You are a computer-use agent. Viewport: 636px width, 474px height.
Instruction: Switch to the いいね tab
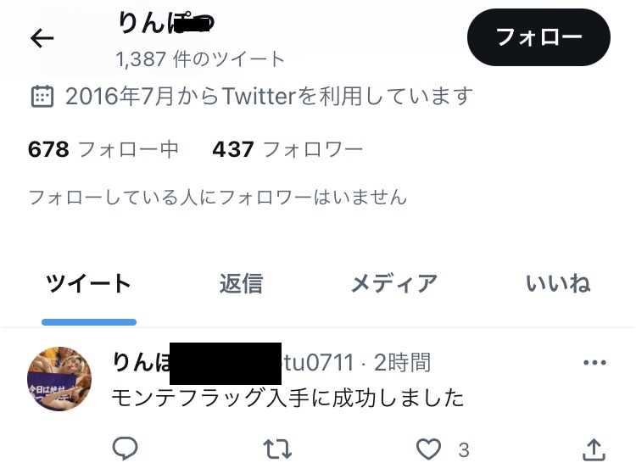coord(558,283)
